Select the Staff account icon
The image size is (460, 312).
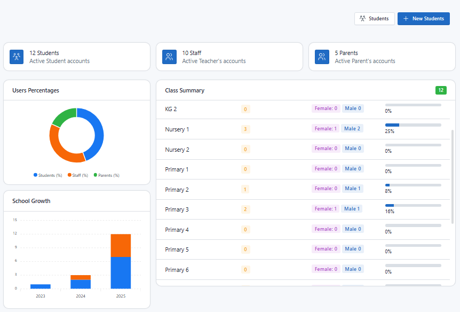coord(169,56)
